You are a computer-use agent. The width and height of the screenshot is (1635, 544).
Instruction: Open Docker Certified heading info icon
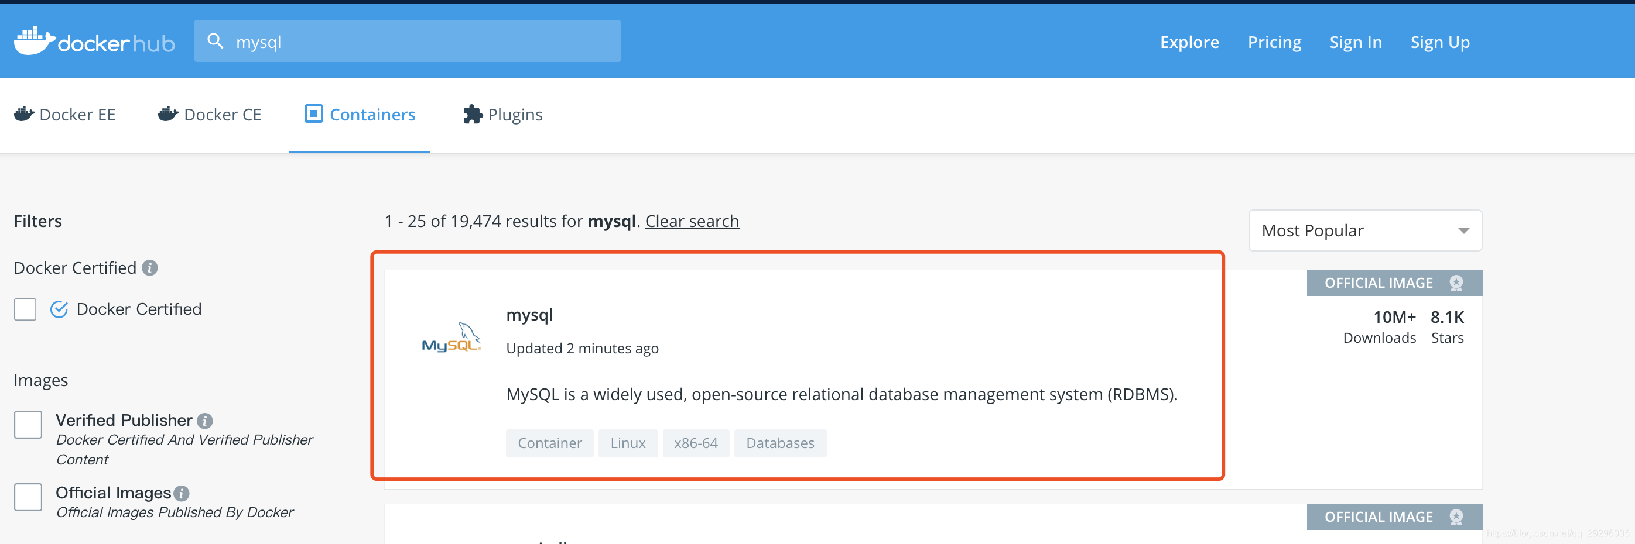150,268
